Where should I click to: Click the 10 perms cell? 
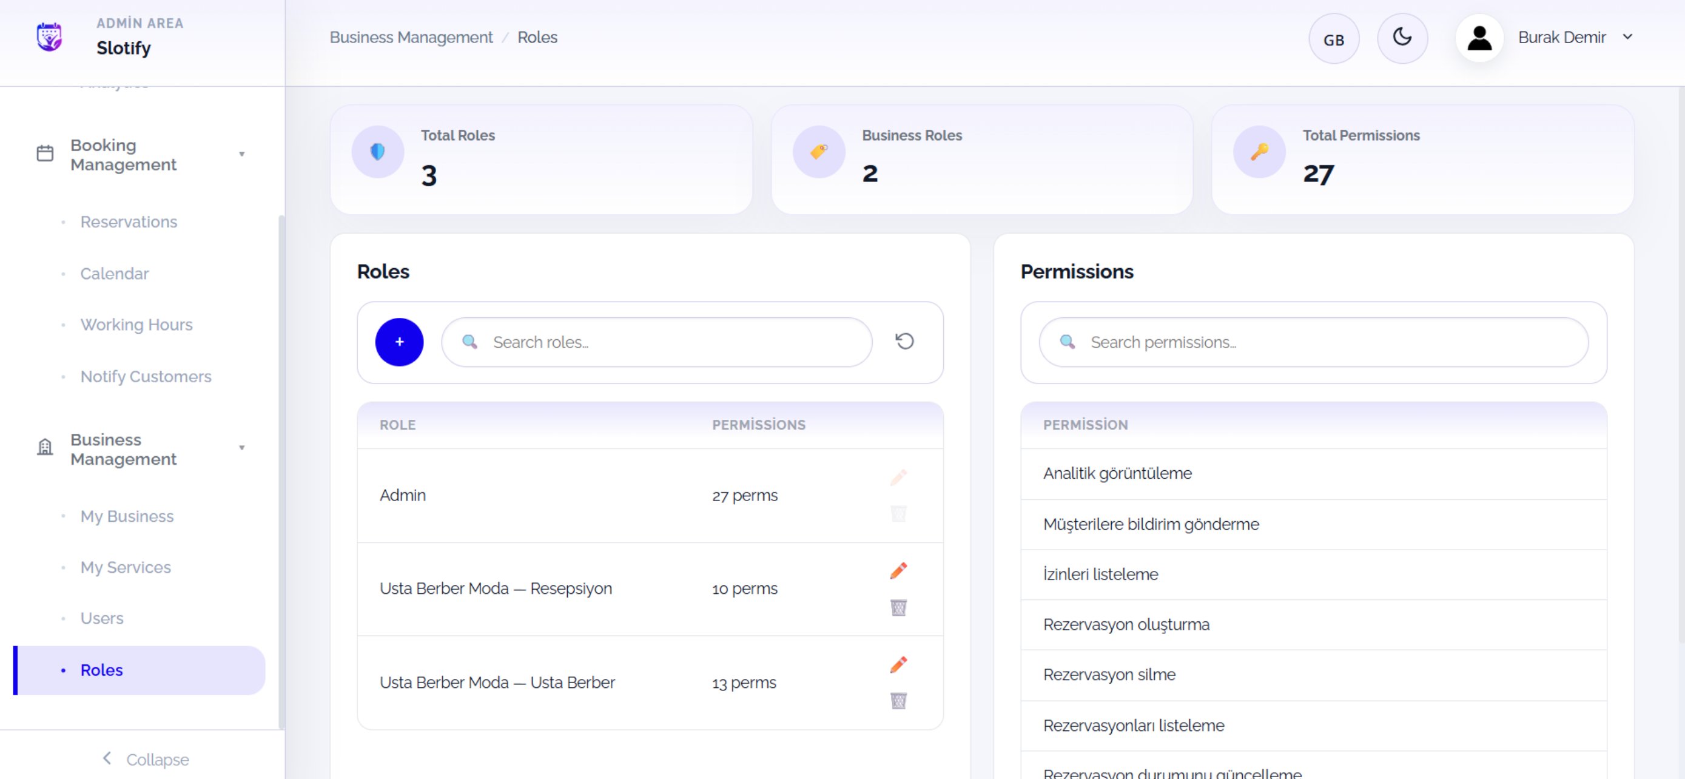point(744,588)
